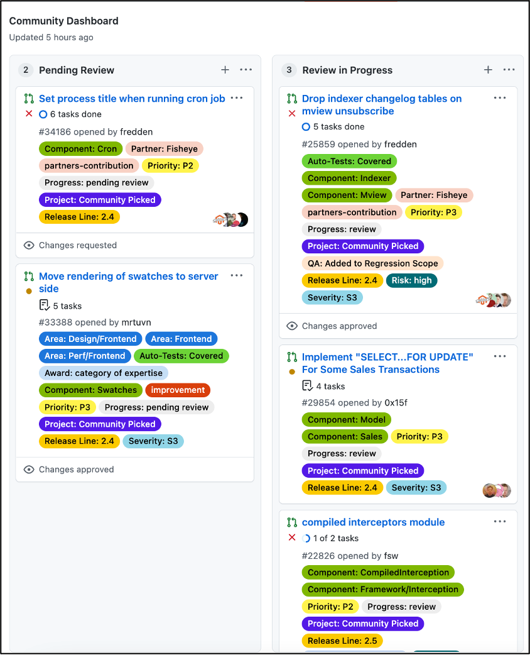Open the card menu for "Set process title when running cron job"
The height and width of the screenshot is (655, 530).
(237, 98)
